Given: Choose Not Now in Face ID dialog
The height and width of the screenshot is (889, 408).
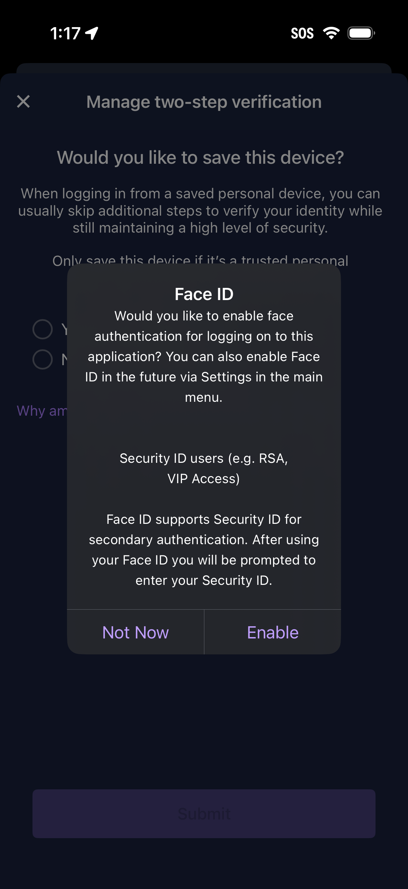Looking at the screenshot, I should pos(135,632).
